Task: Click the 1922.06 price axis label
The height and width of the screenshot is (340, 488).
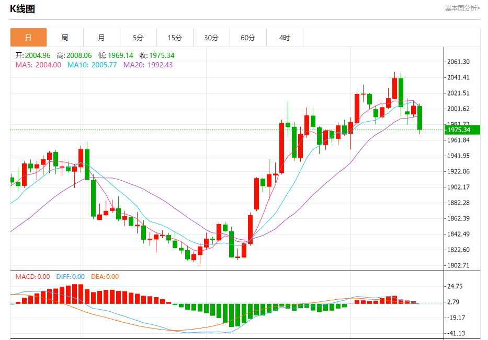Action: (x=458, y=171)
